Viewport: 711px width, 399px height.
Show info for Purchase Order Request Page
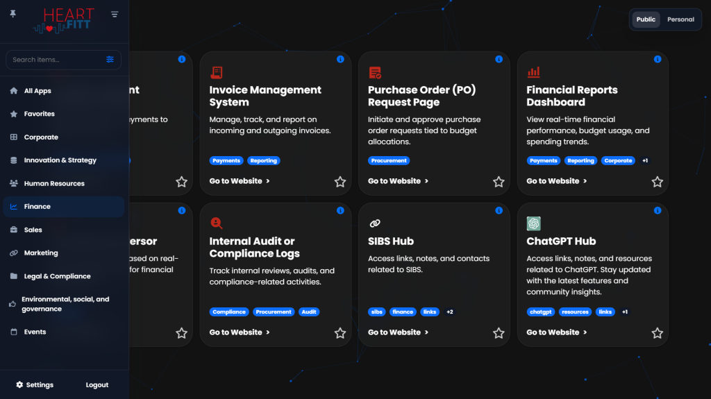pos(499,60)
